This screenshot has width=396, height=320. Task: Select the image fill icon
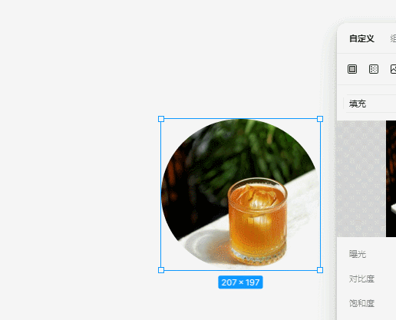(393, 69)
